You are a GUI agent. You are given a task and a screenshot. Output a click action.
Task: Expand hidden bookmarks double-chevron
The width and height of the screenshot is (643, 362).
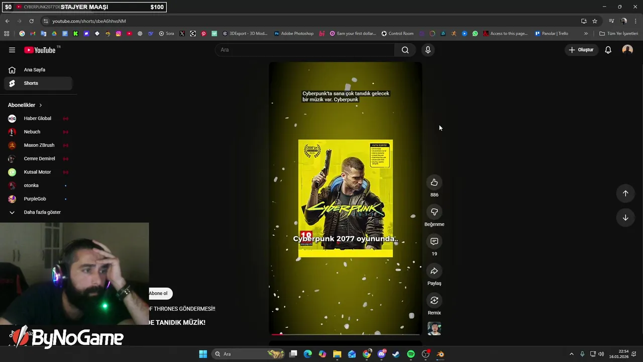586,34
